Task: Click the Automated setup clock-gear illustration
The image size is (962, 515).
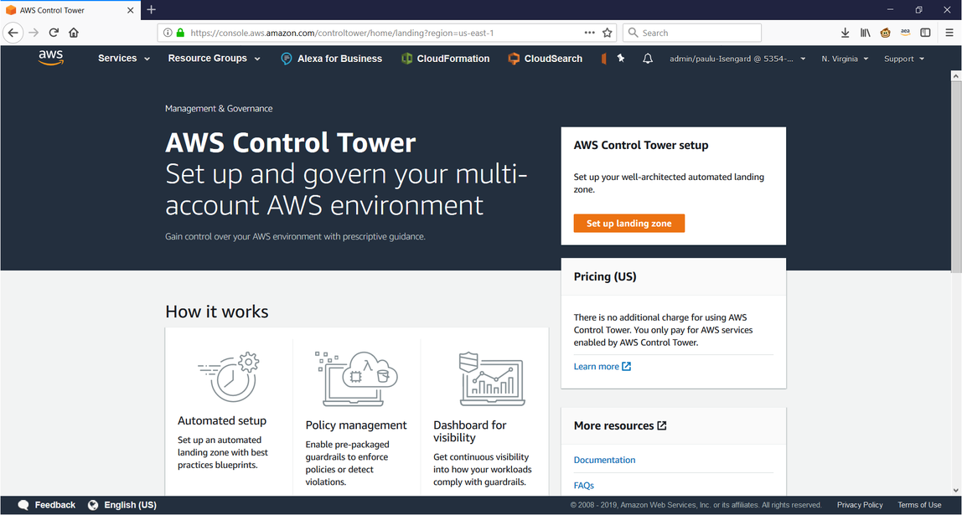Action: (230, 377)
